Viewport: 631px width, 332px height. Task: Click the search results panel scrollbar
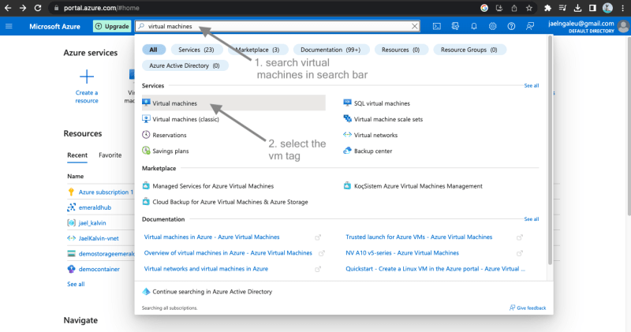tap(550, 151)
